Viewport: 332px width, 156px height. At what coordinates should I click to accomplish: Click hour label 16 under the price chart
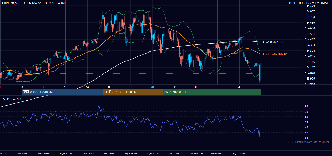(109, 87)
